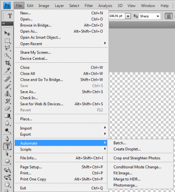Select the Path Selection tool
This screenshot has height=192, width=175.
pyautogui.click(x=7, y=154)
